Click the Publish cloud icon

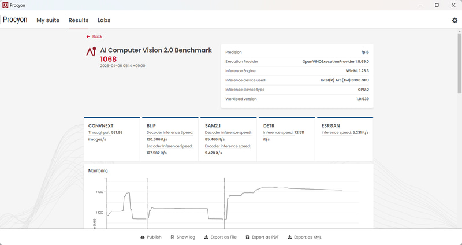tap(143, 237)
